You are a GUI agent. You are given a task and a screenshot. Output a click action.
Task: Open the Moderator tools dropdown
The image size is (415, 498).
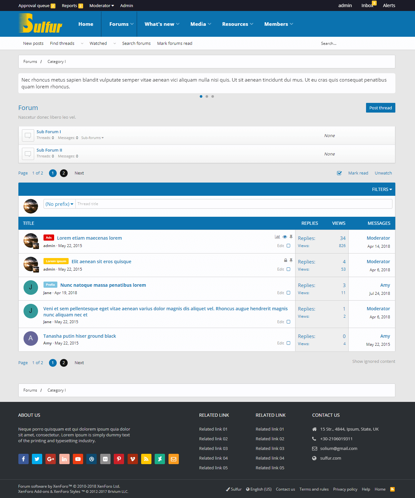[101, 5]
